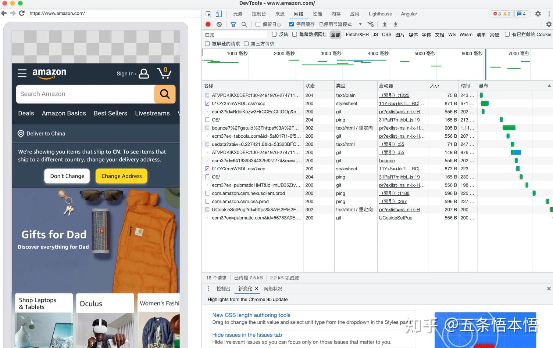Viewport: 553px width, 348px height.
Task: Open network conditions via wifi icon
Action: point(371,24)
